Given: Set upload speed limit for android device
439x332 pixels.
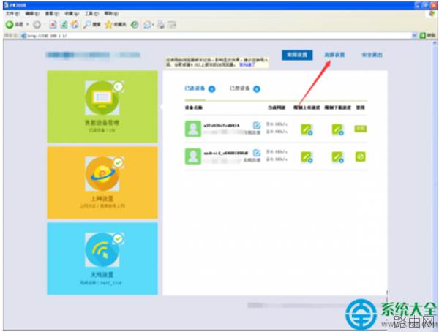Looking at the screenshot, I should coord(307,157).
